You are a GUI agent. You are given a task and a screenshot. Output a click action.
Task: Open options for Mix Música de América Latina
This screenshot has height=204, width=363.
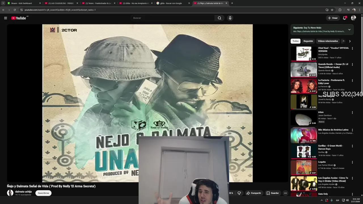(x=352, y=130)
